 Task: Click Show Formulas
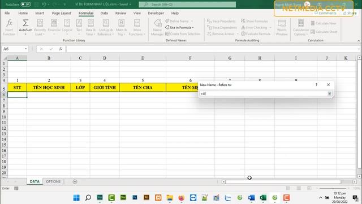click(x=255, y=21)
